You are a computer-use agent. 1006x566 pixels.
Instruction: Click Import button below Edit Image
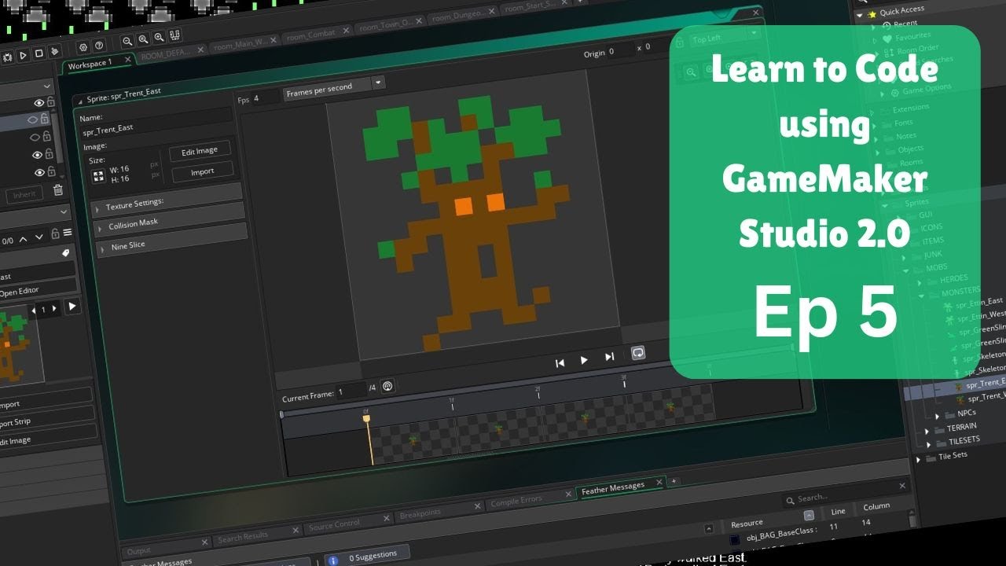coord(202,171)
